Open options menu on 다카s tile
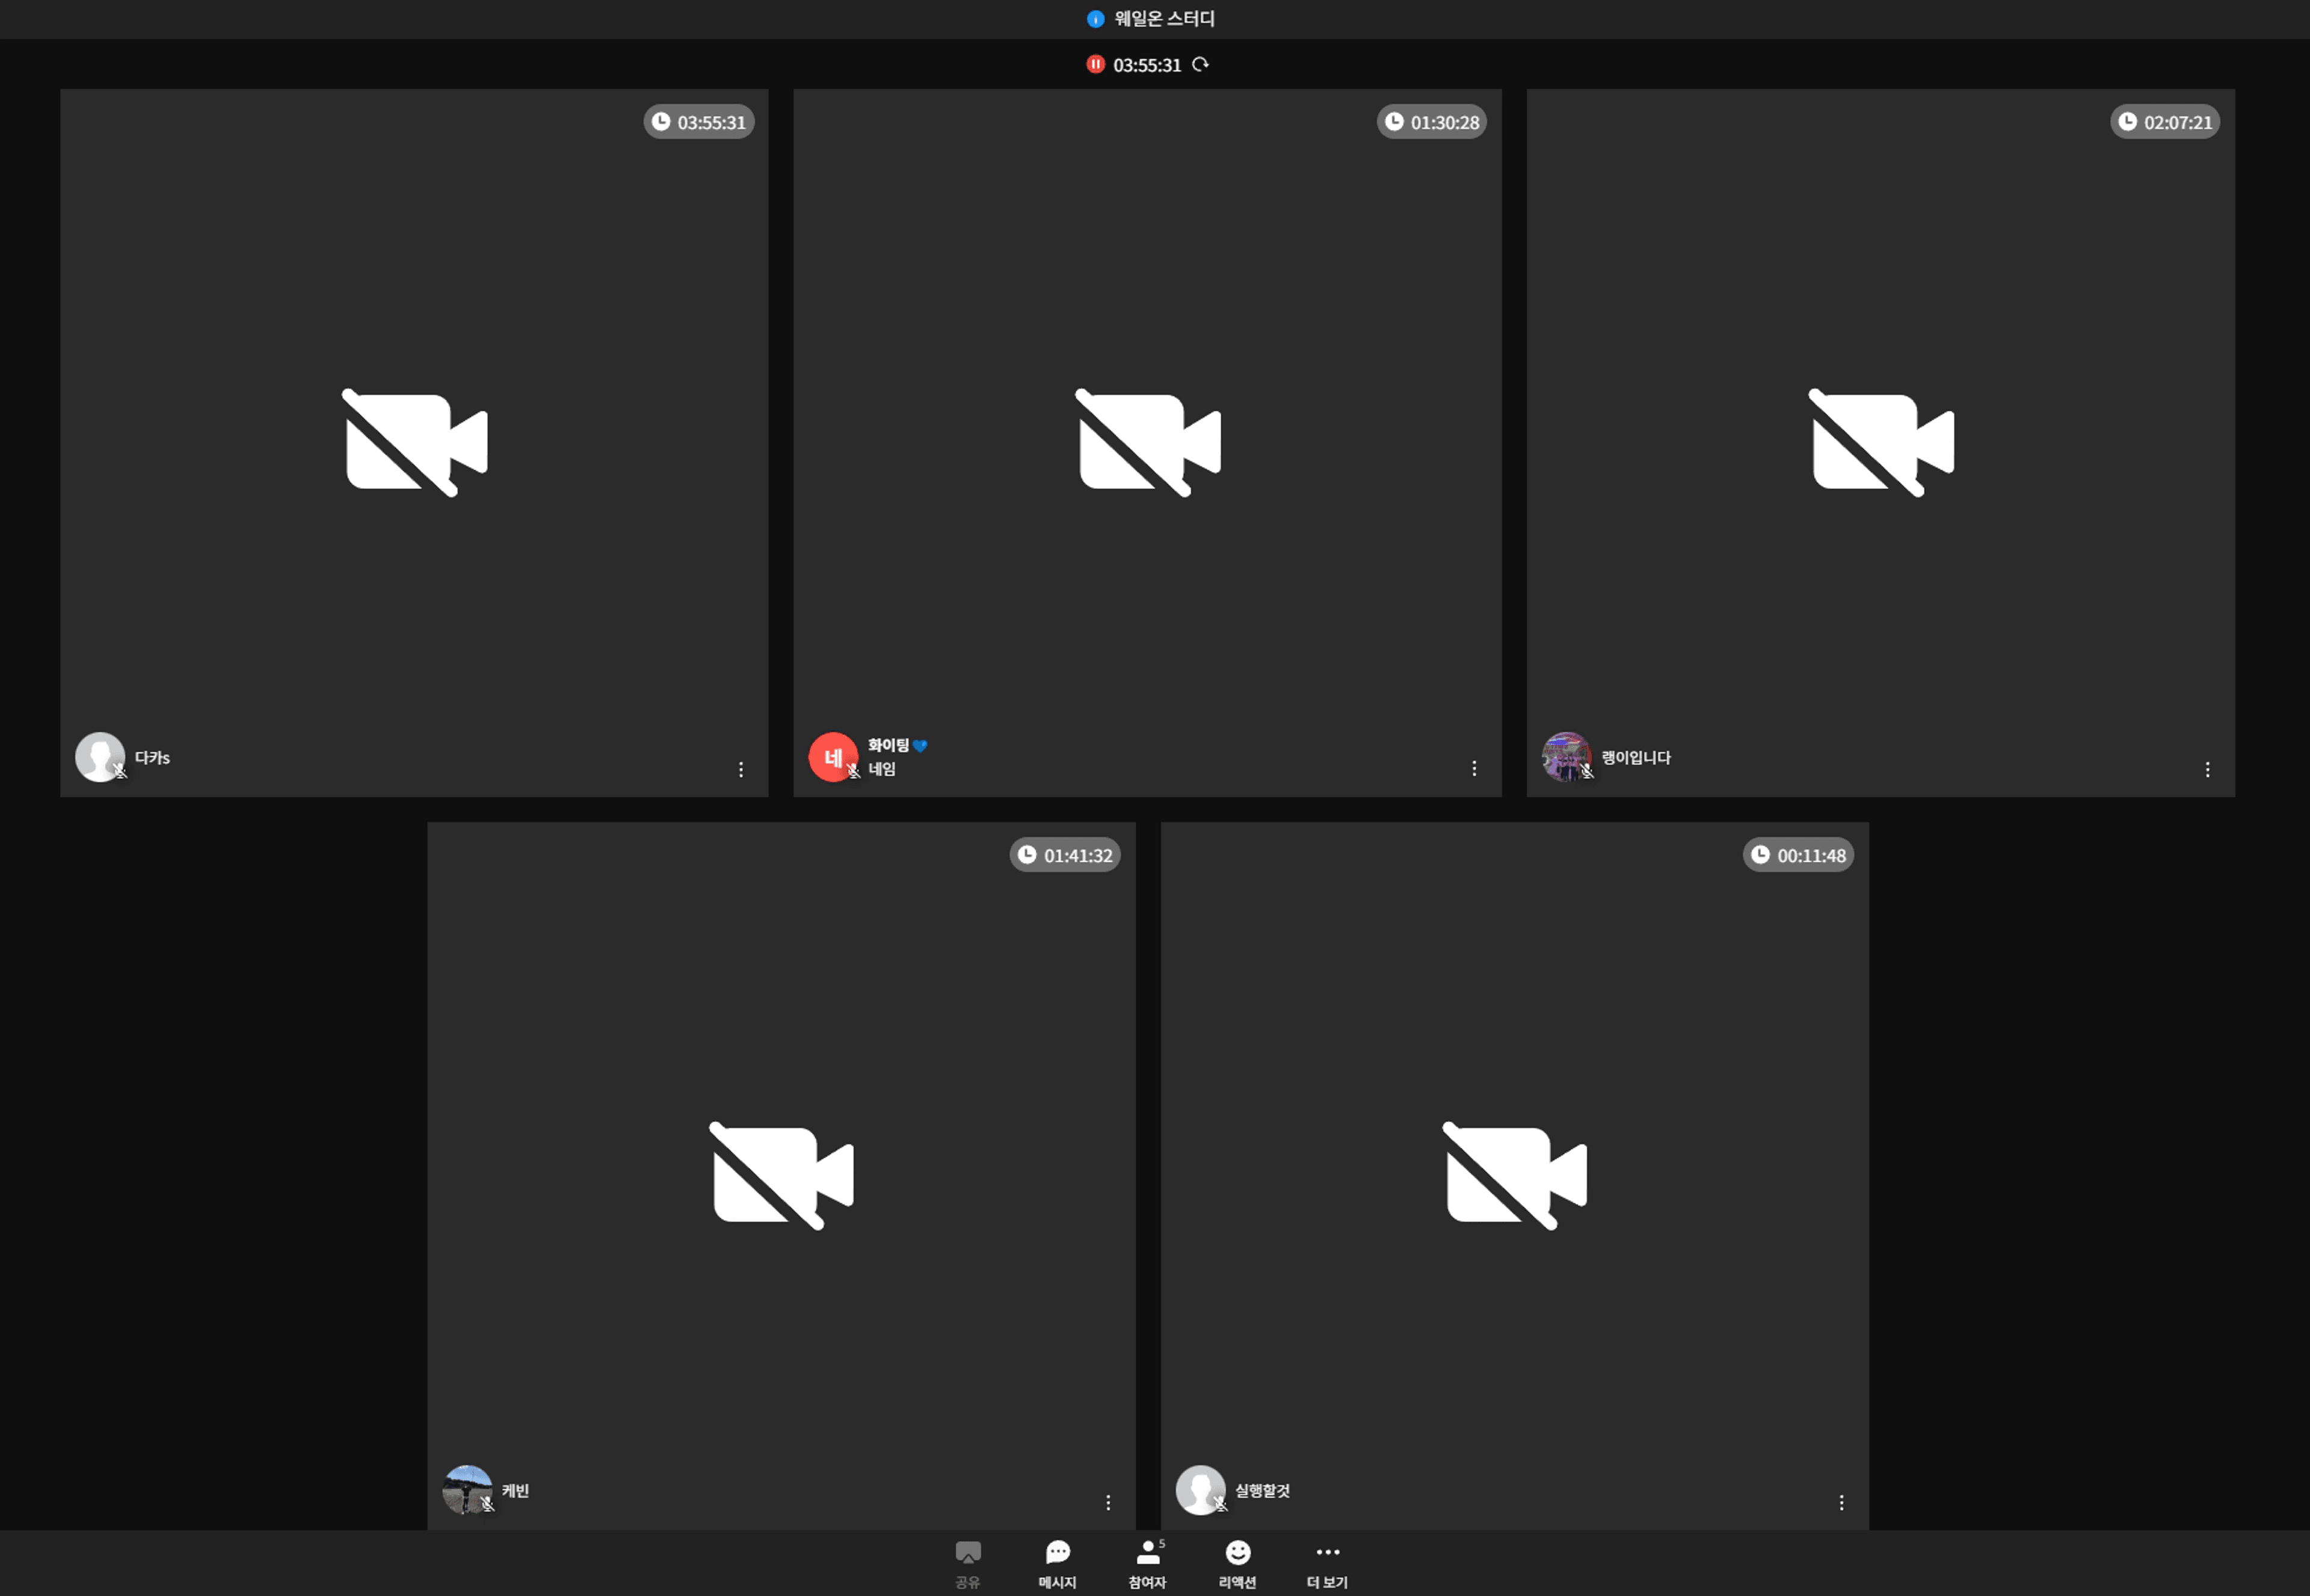The width and height of the screenshot is (2310, 1596). 741,769
